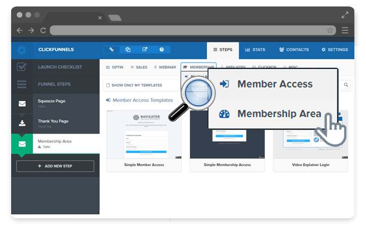
Task: Switch to the STATS tab
Action: [255, 50]
